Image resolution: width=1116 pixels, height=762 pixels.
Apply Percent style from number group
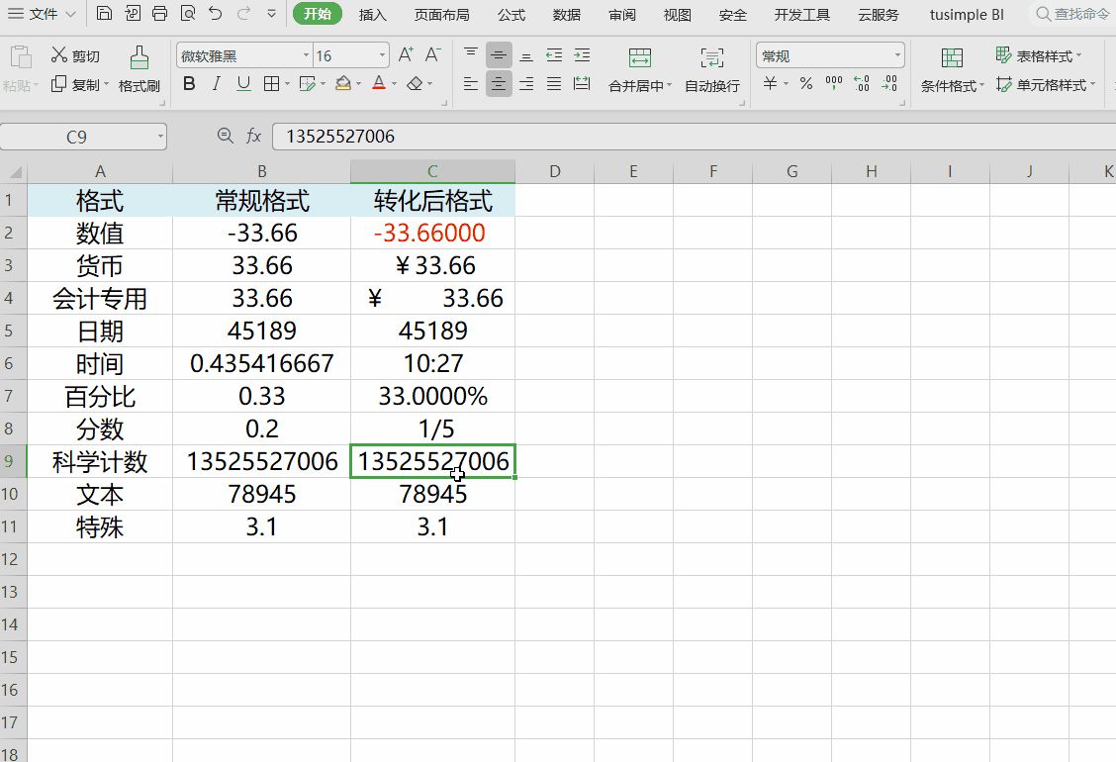(x=805, y=85)
